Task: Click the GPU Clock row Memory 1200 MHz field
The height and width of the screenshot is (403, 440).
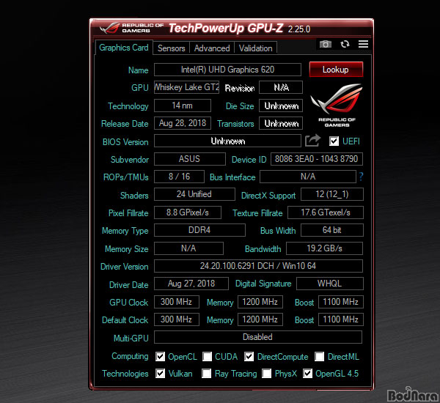Action: (x=260, y=302)
